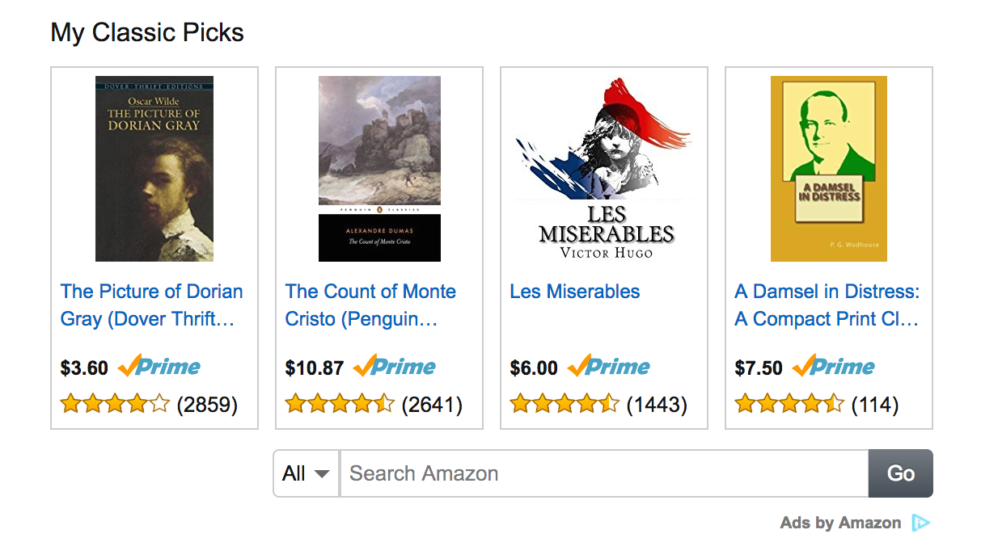Click the Prime badge beside the $3.60 price
998x559 pixels.
[x=159, y=368]
